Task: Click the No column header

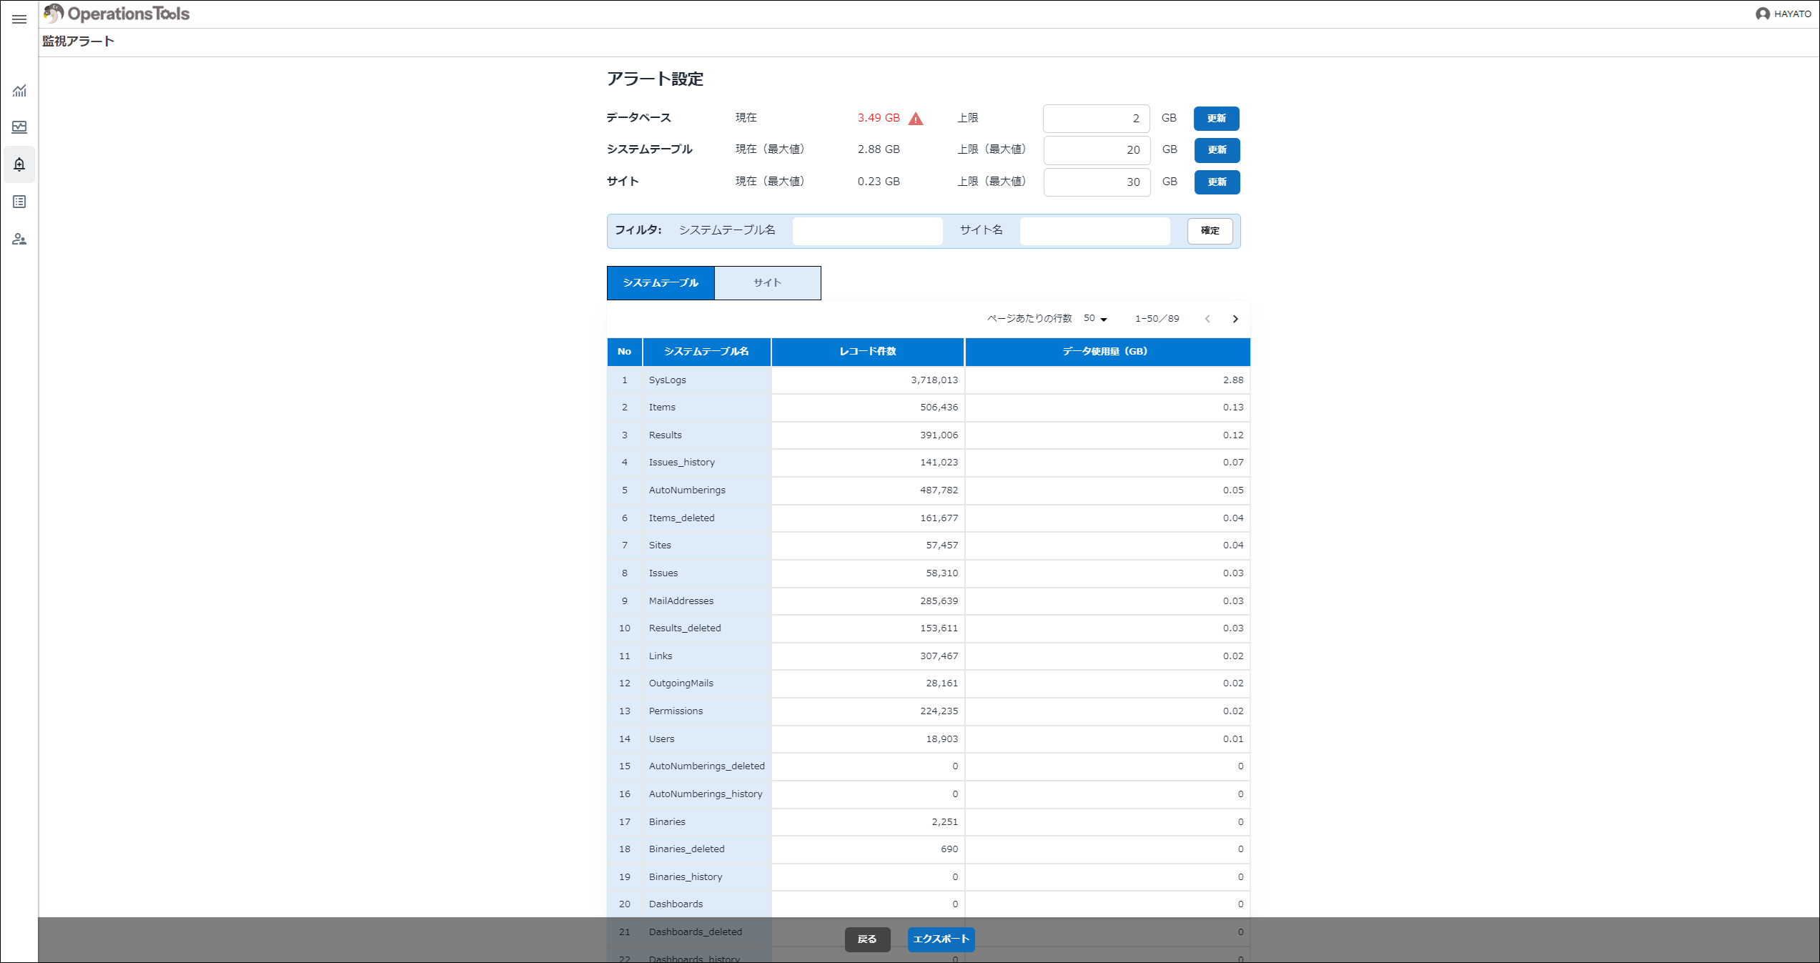Action: point(624,352)
